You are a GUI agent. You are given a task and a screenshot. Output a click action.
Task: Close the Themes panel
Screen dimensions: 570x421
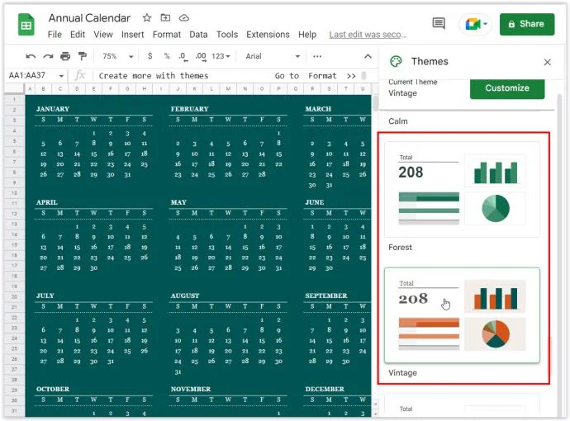[548, 62]
